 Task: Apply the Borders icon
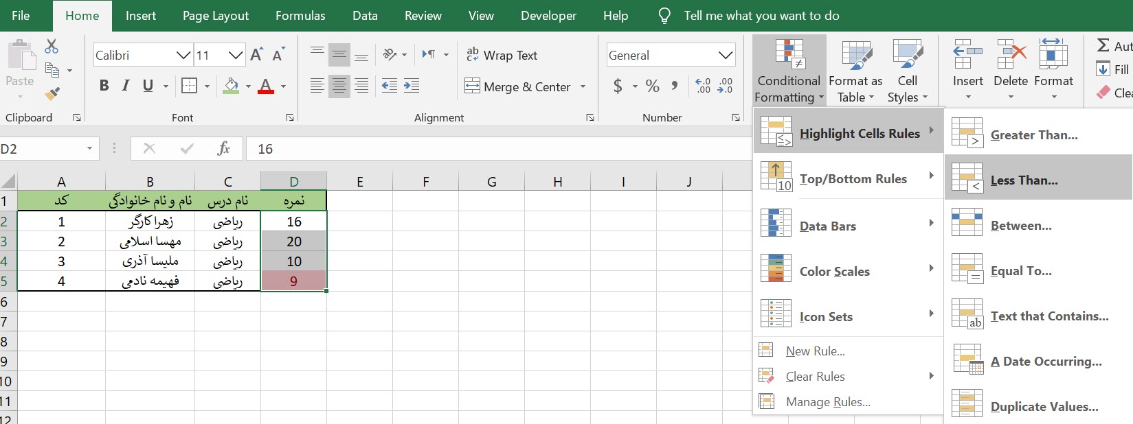[x=189, y=86]
